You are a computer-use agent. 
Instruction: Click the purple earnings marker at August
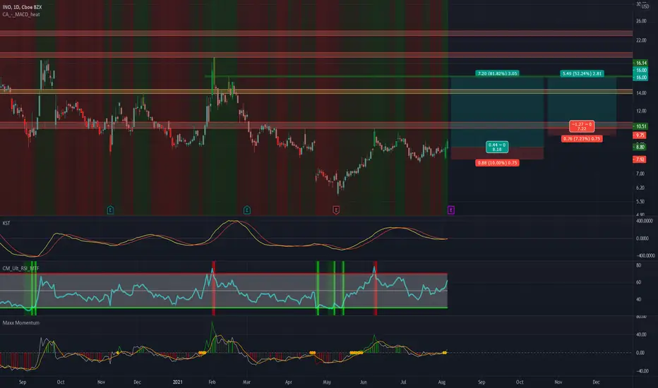(451, 210)
